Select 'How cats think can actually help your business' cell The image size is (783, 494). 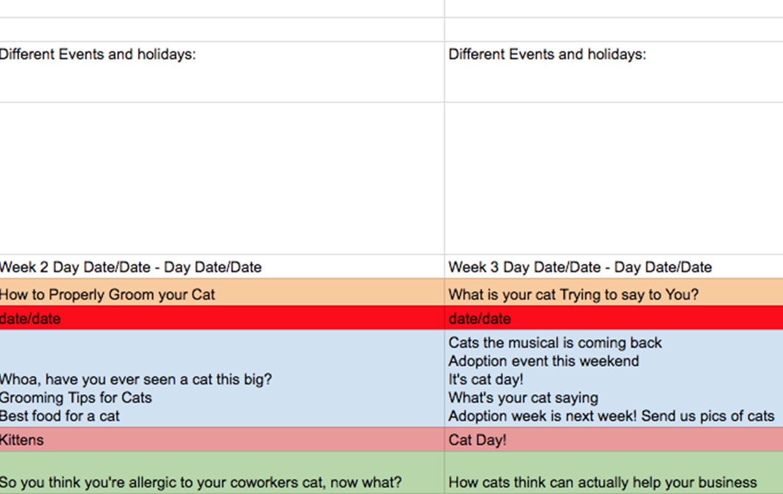(x=614, y=473)
